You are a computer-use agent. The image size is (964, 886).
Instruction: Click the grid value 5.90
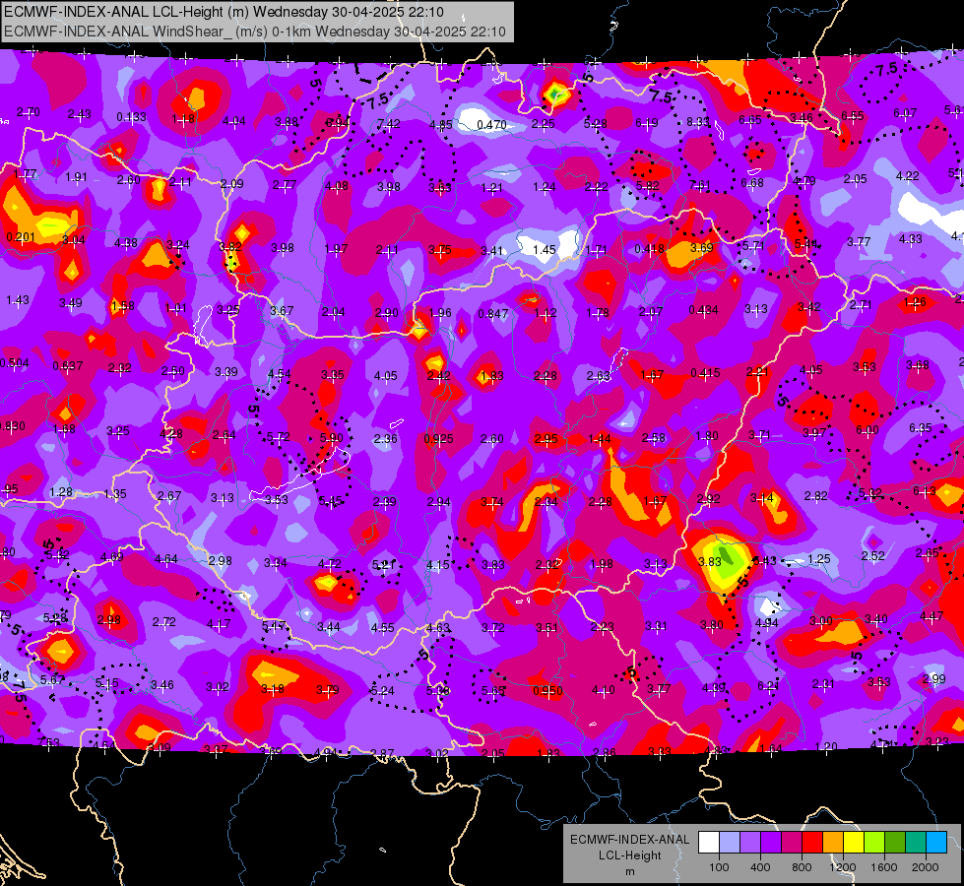point(332,438)
